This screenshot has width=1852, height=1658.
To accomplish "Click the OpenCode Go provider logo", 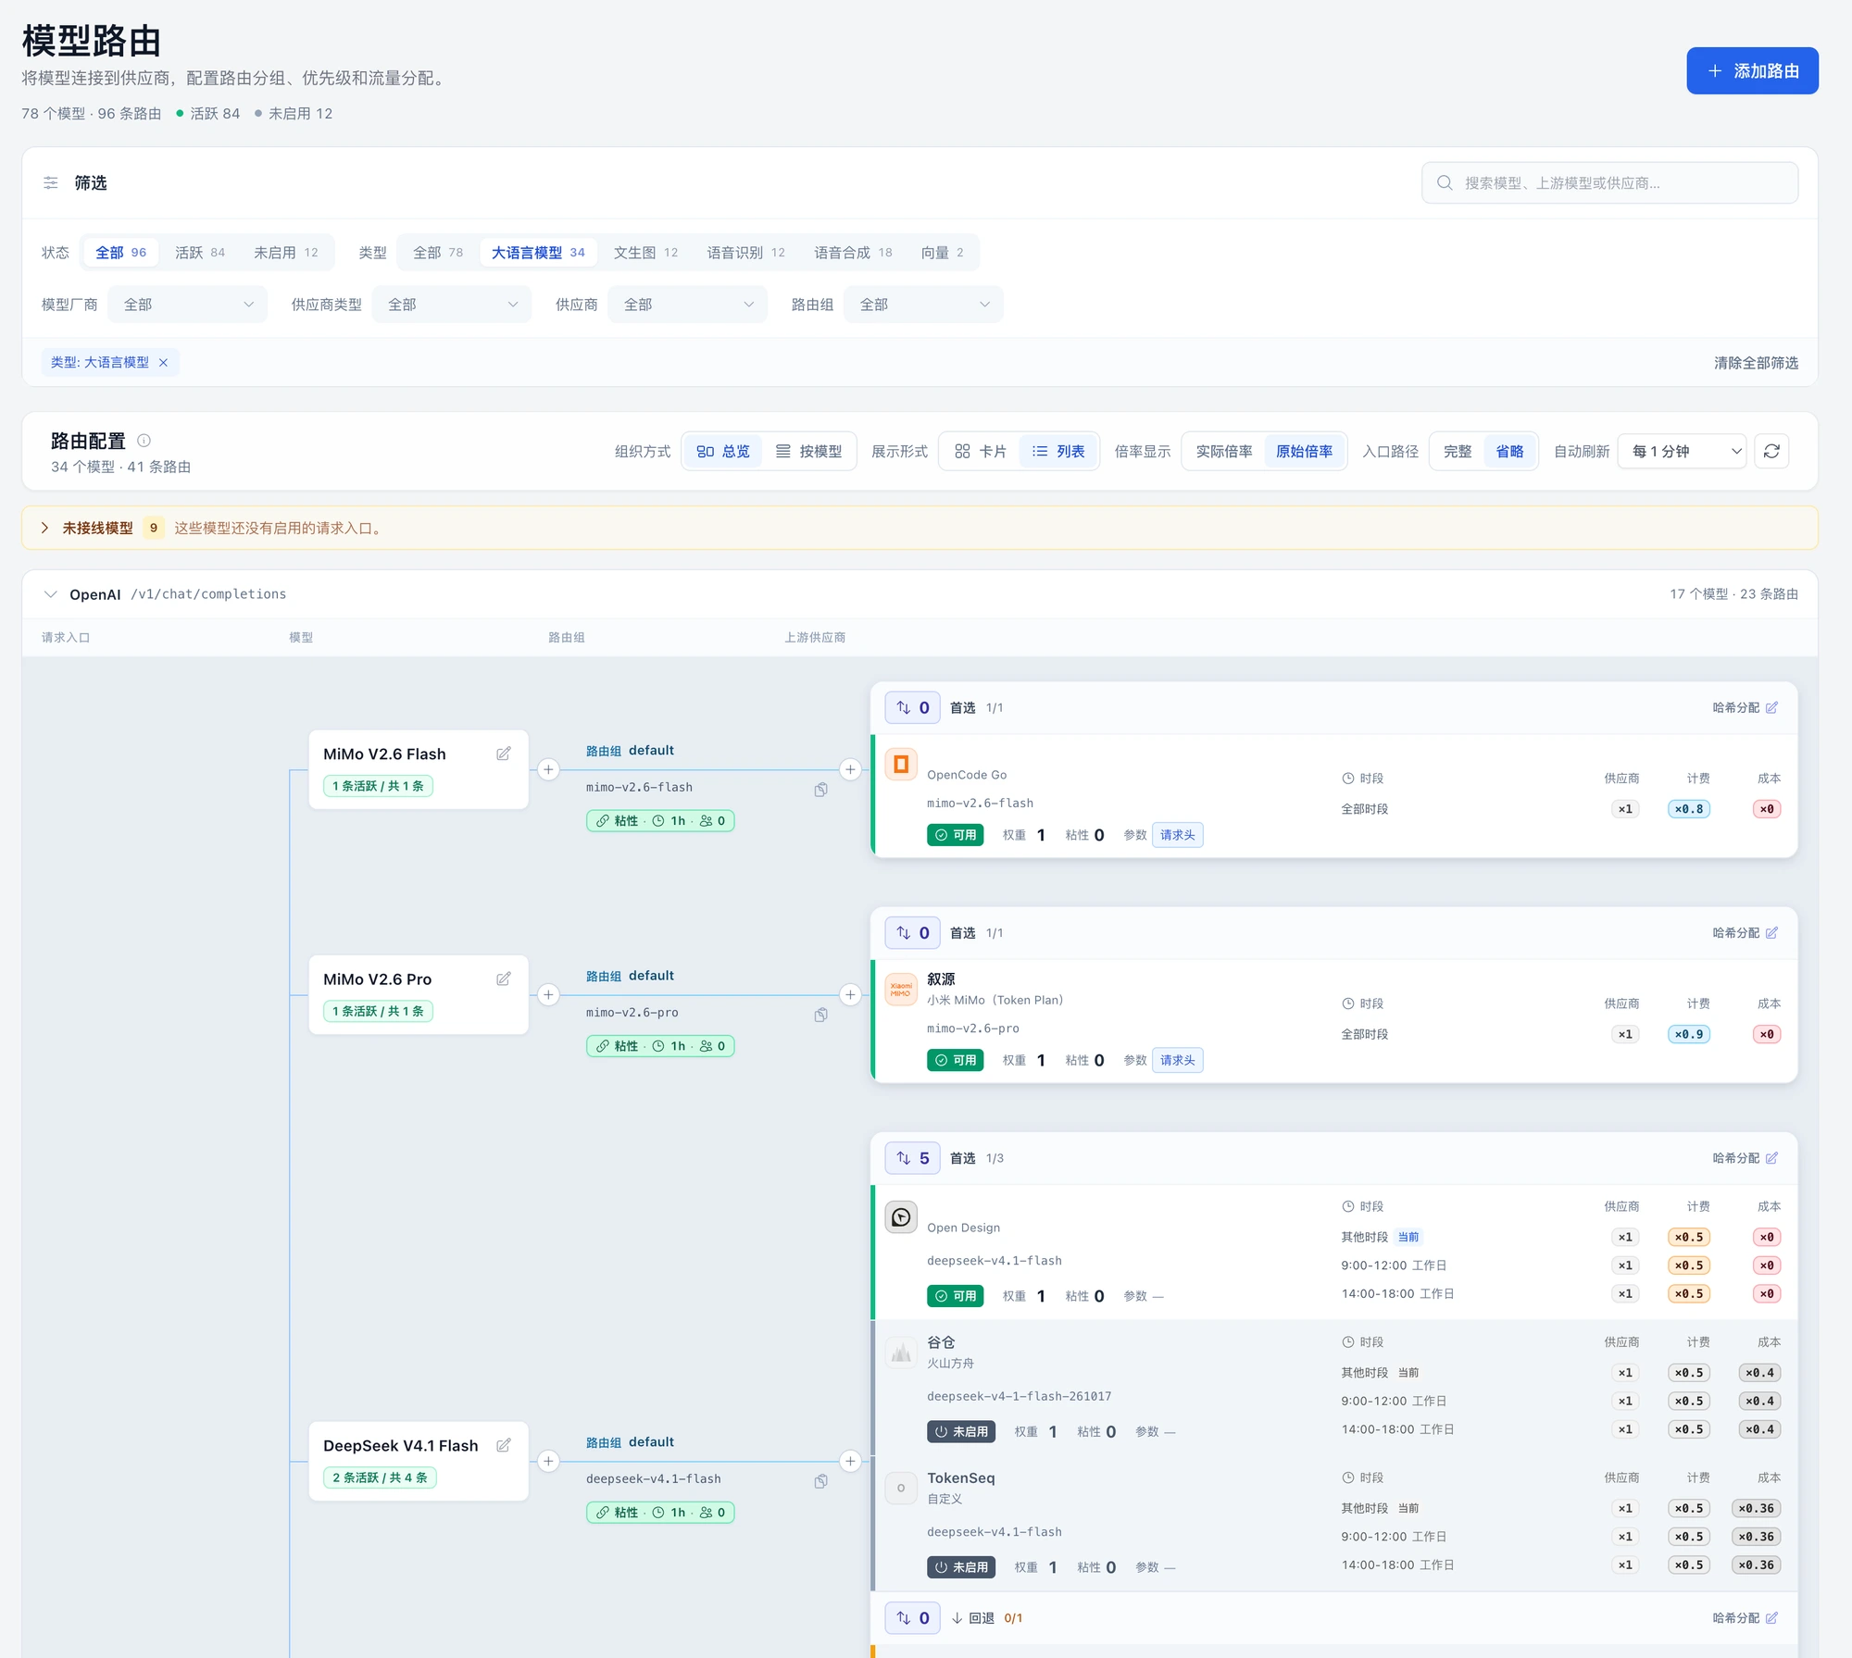I will click(901, 765).
